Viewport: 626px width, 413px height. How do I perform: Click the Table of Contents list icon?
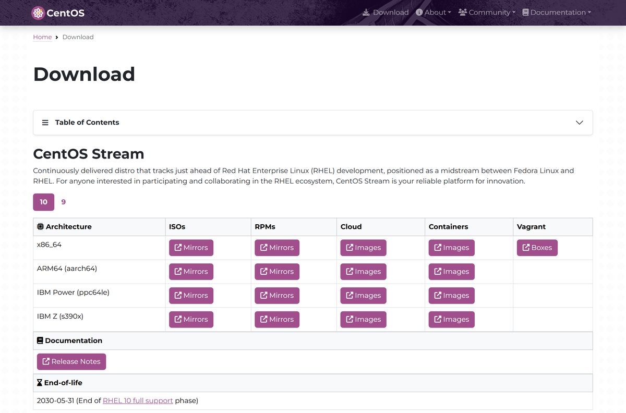click(x=45, y=123)
